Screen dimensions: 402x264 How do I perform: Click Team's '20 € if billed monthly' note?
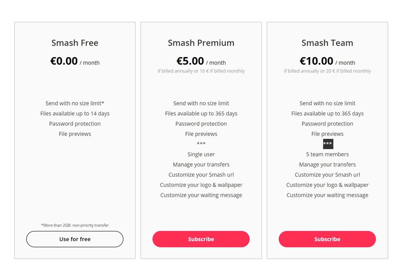(x=348, y=71)
